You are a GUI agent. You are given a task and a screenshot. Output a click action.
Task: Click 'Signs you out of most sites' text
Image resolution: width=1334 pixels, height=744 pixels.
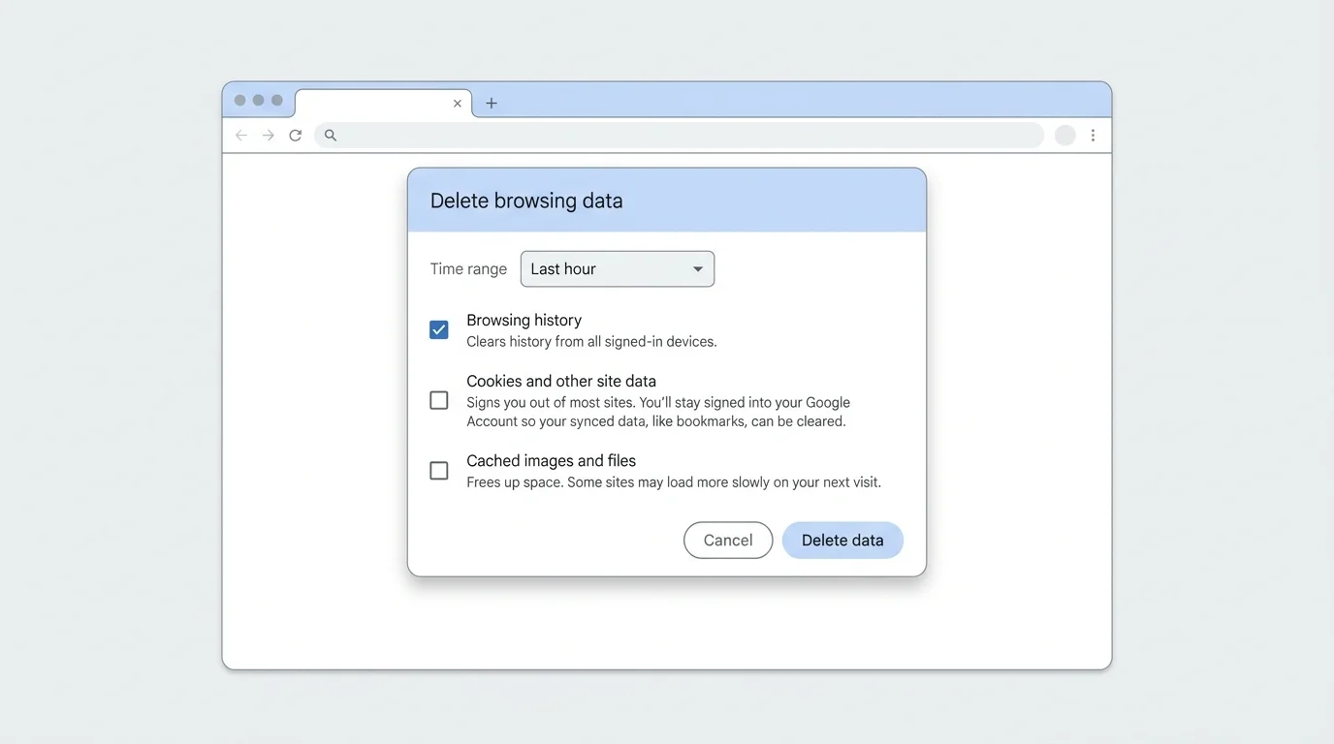(x=658, y=412)
